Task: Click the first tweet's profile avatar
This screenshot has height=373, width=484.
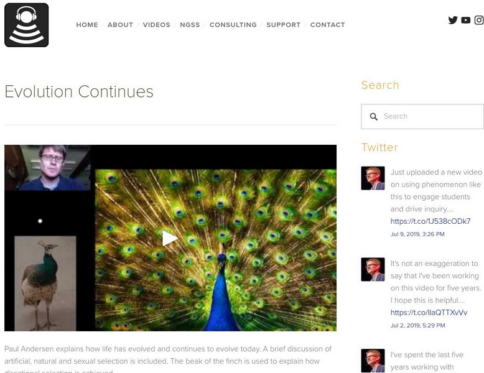Action: tap(373, 178)
